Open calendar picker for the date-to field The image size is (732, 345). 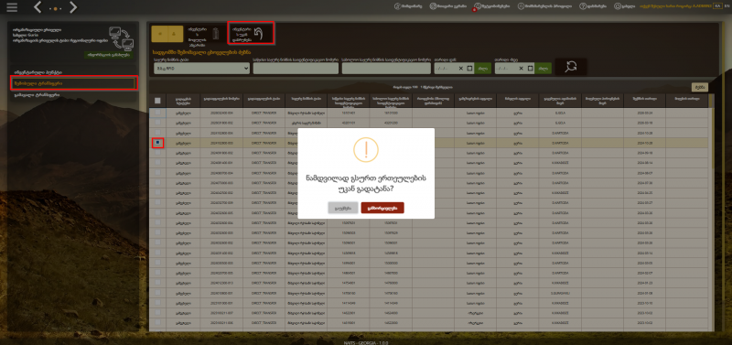[x=531, y=68]
